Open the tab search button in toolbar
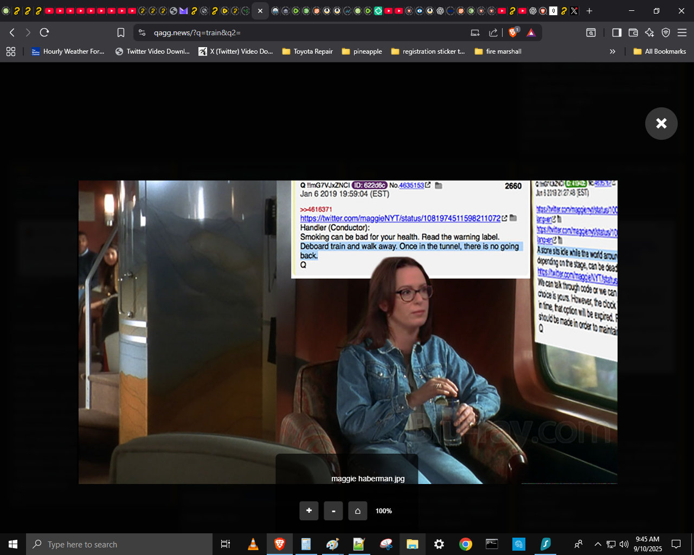This screenshot has height=555, width=694. (591, 33)
